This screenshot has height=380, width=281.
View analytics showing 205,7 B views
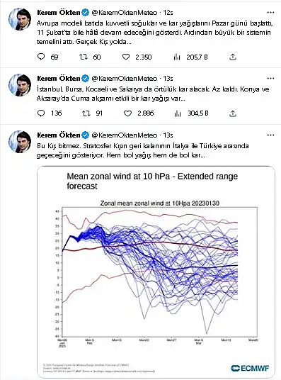pyautogui.click(x=177, y=57)
